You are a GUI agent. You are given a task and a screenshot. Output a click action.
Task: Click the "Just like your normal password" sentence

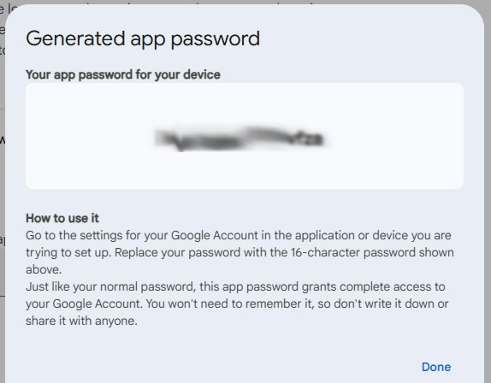[x=111, y=286]
